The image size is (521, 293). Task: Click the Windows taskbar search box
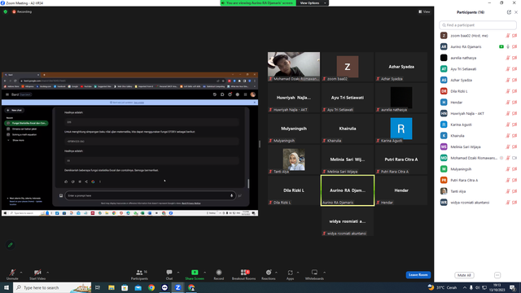(52, 287)
